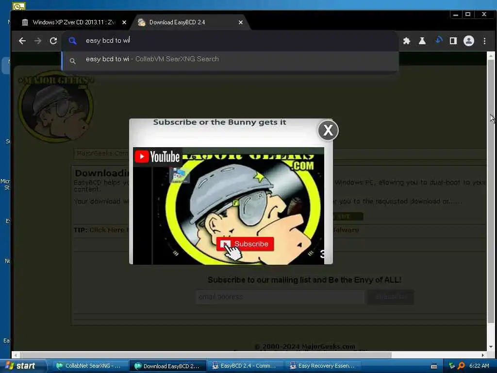This screenshot has height=373, width=497.
Task: Click the red Subscribe button in video
Action: (x=245, y=244)
